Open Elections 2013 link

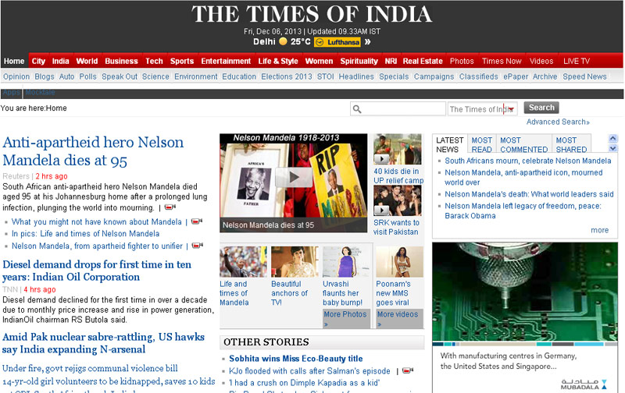[x=287, y=76]
